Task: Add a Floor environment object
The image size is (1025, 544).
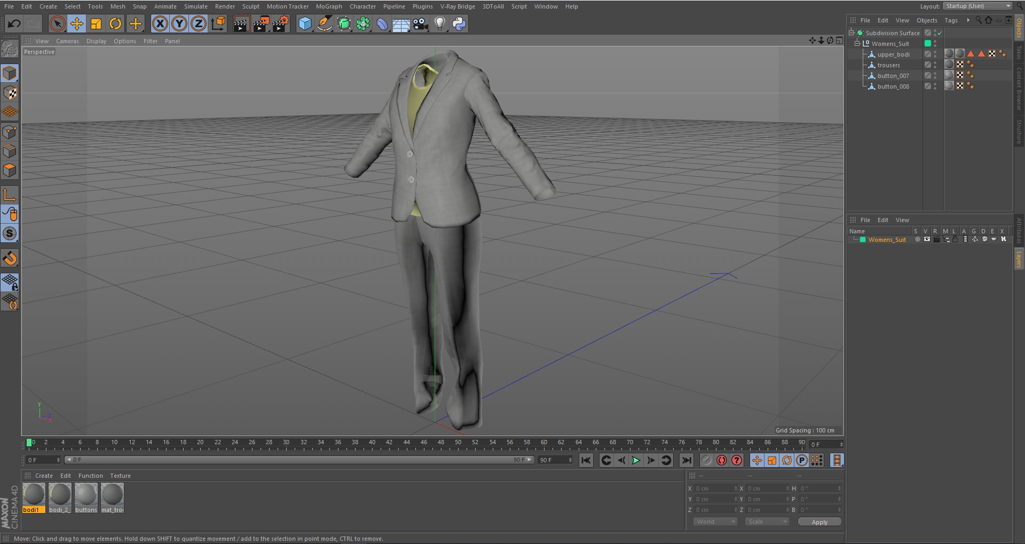Action: (x=401, y=23)
